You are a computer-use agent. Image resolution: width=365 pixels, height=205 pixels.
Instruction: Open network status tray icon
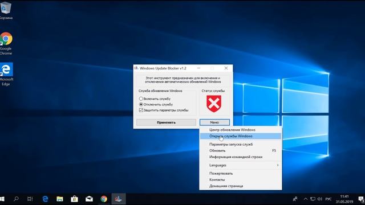[313, 199]
